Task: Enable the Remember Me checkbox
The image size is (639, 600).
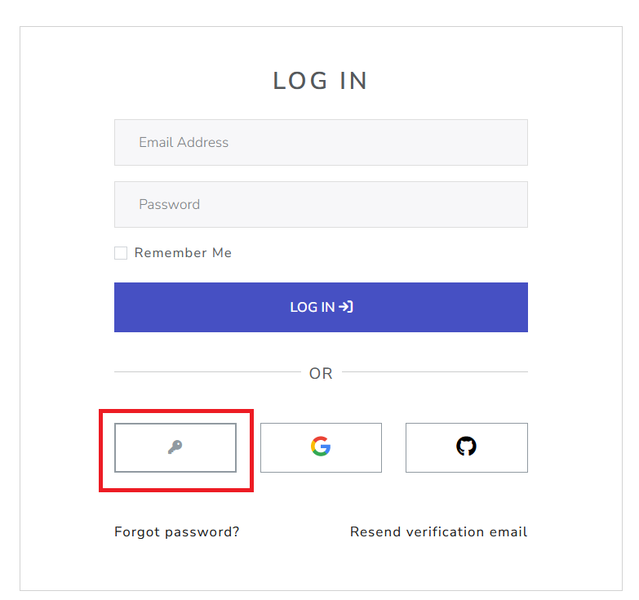Action: (x=121, y=253)
